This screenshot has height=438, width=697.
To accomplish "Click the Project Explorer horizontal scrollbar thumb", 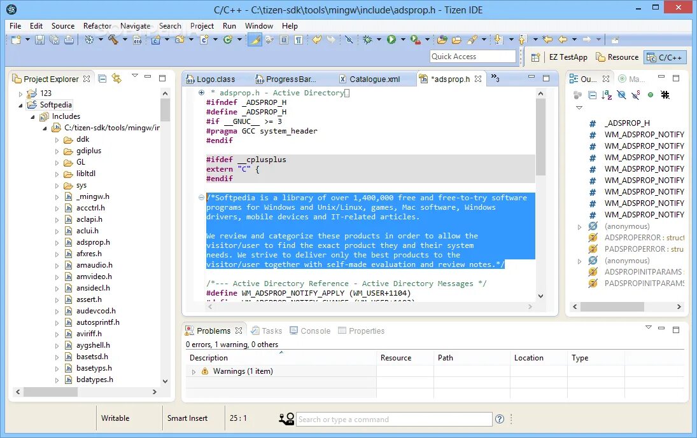I will coord(50,392).
